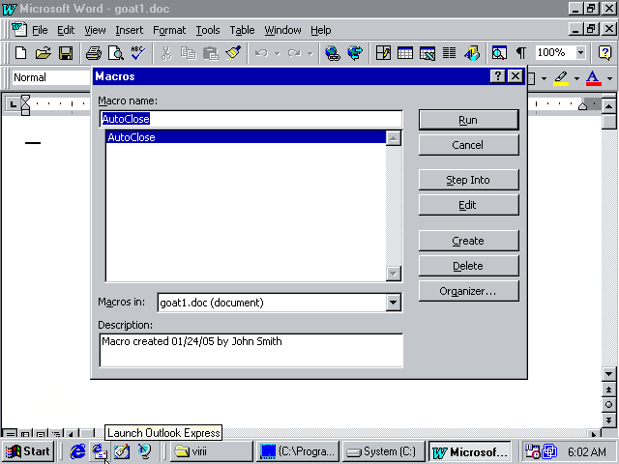Open a file with the Open folder icon

(x=43, y=52)
